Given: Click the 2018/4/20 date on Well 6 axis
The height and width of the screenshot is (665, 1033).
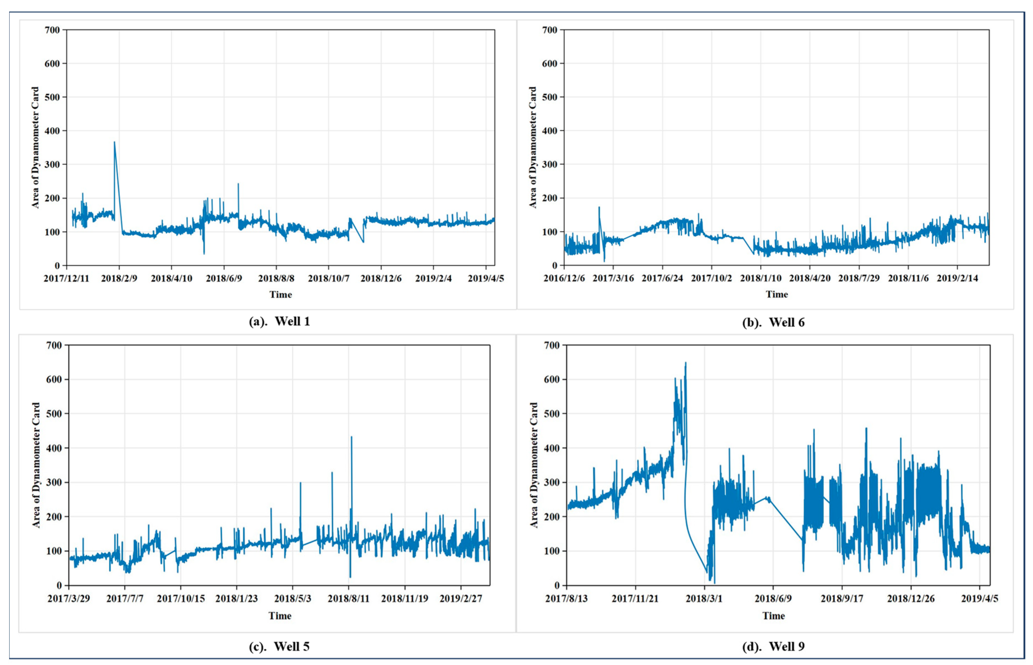Looking at the screenshot, I should [810, 279].
